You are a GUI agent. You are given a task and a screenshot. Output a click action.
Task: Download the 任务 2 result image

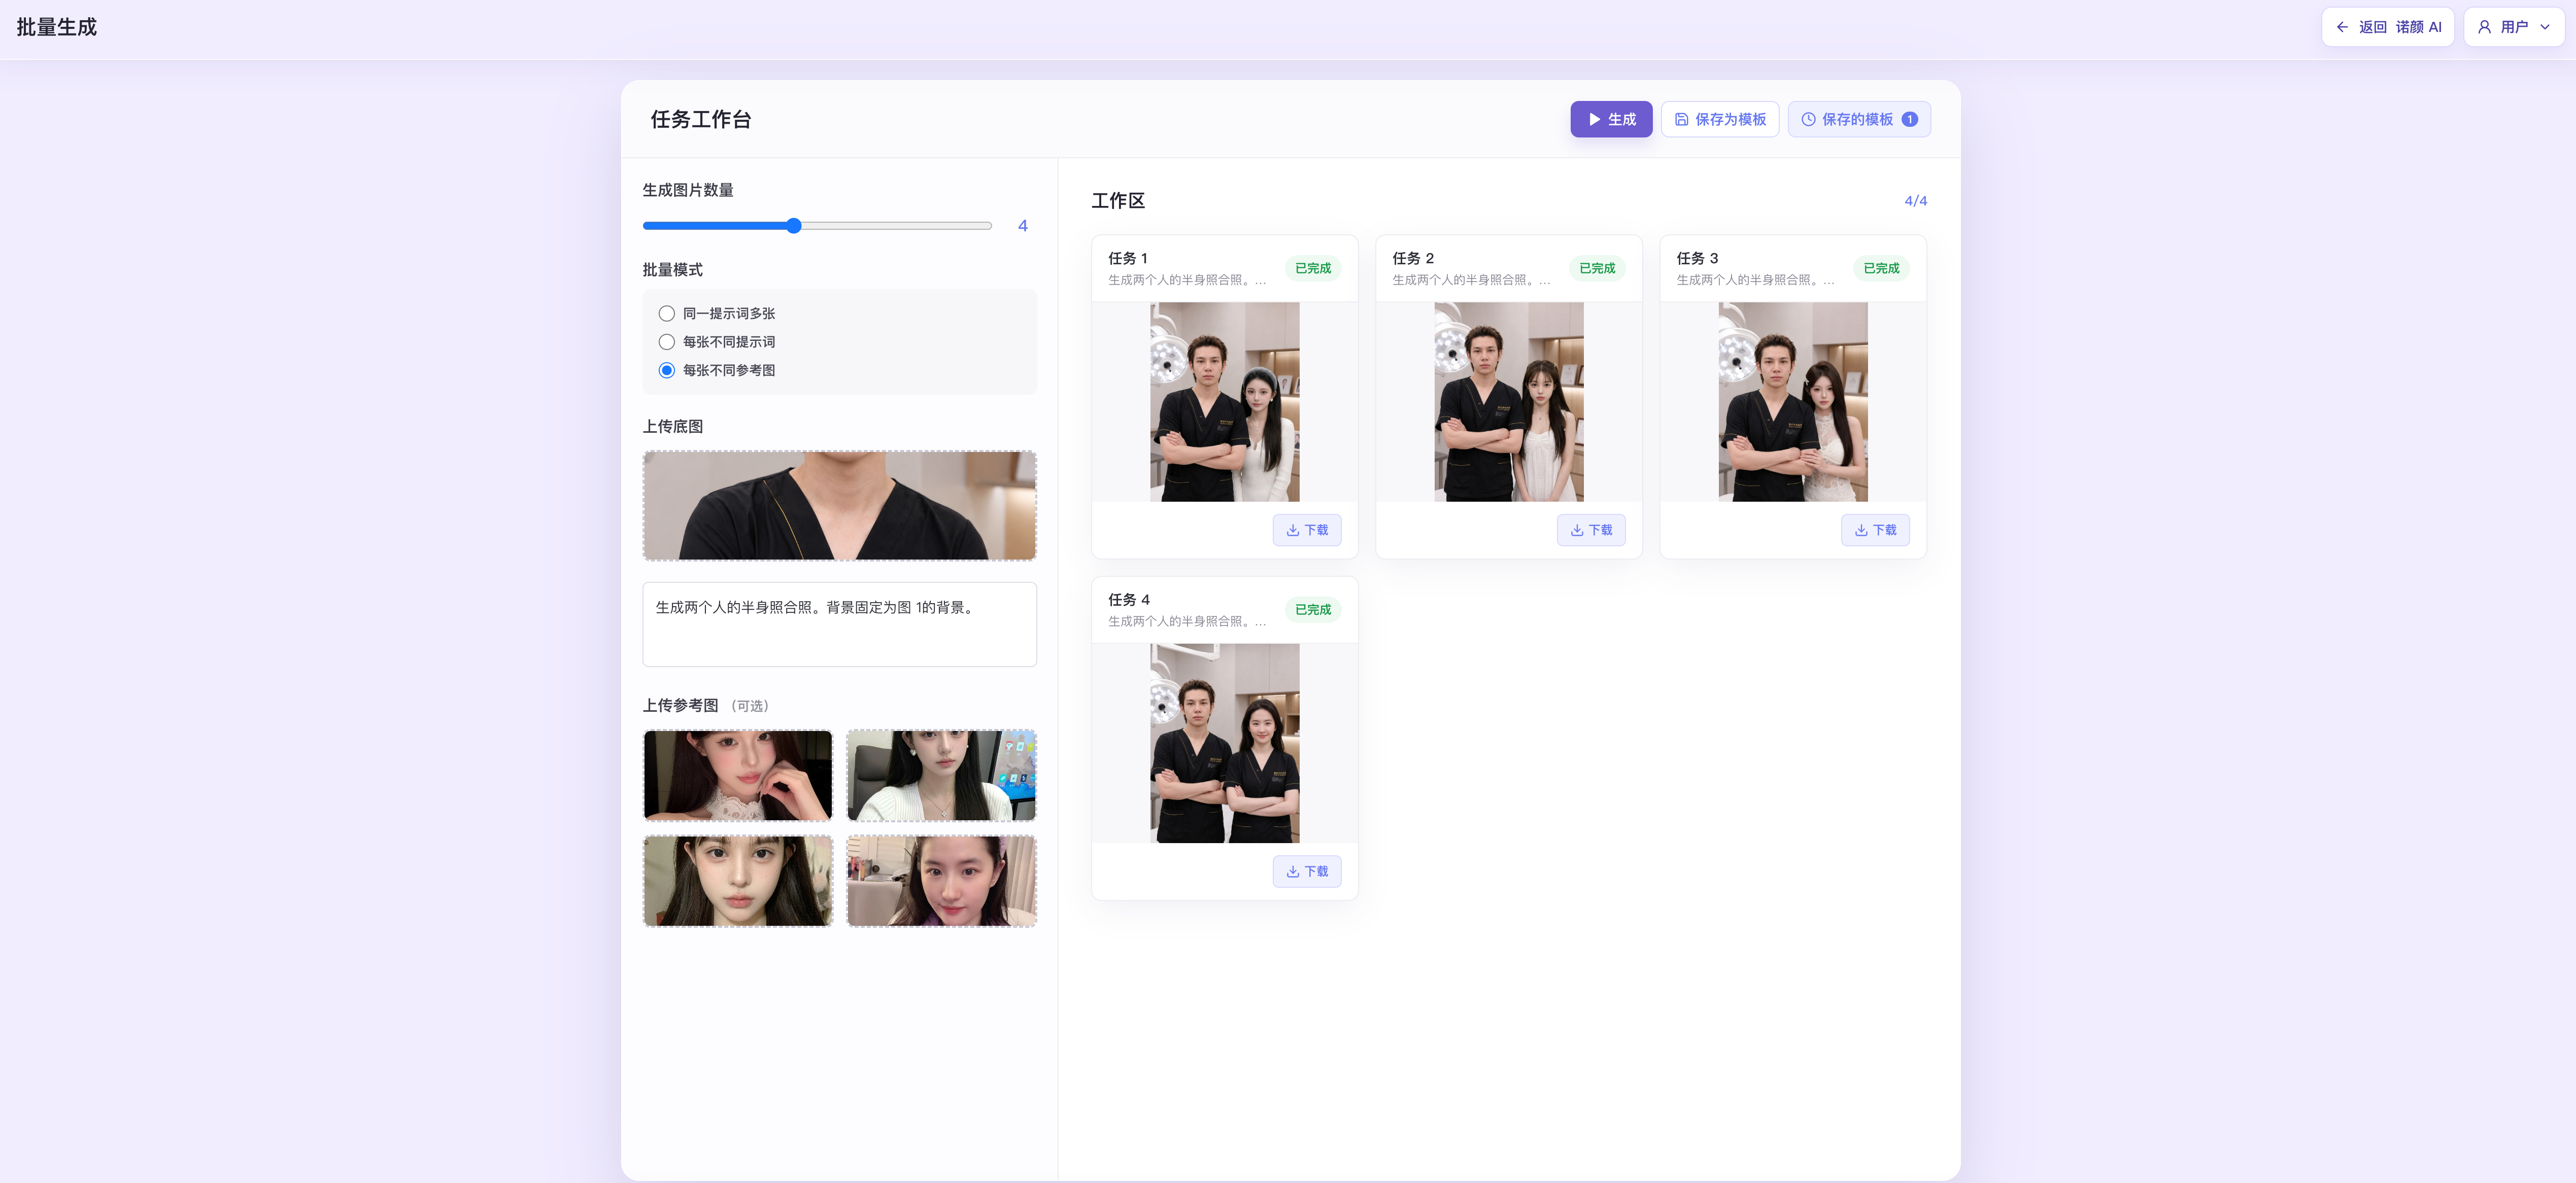(x=1591, y=530)
